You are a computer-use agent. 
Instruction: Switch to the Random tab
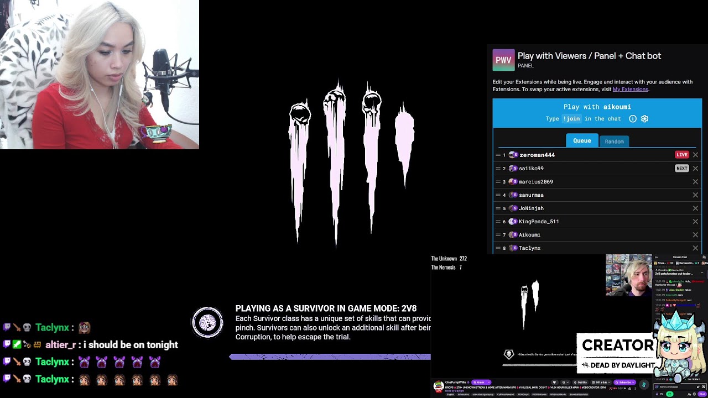point(614,142)
